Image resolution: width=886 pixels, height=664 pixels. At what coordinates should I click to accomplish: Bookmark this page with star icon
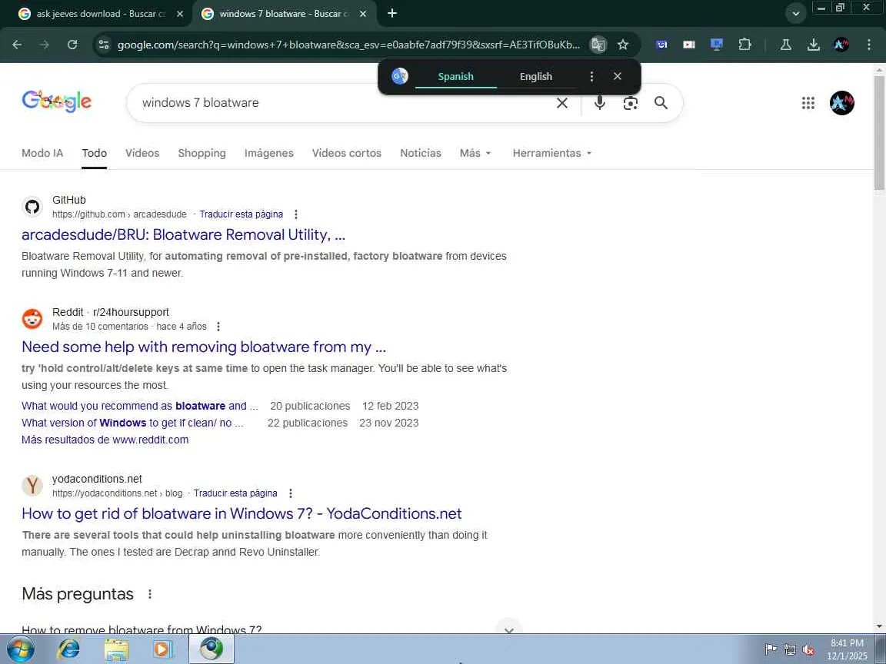pos(623,45)
